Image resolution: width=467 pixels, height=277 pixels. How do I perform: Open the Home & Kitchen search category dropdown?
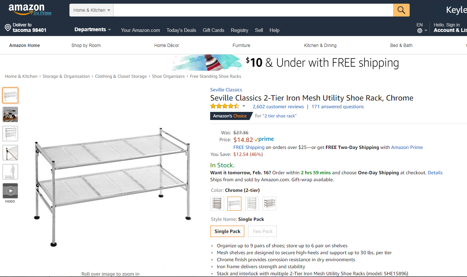click(x=91, y=10)
